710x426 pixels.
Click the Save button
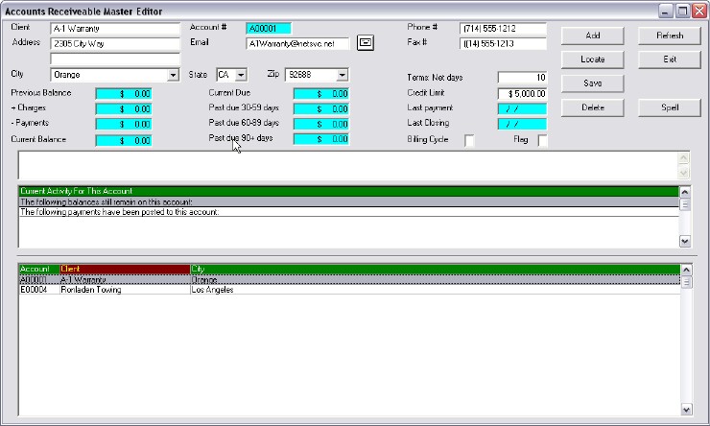592,83
